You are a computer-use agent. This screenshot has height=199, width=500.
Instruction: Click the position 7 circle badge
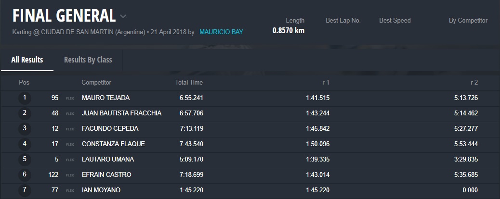(24, 190)
